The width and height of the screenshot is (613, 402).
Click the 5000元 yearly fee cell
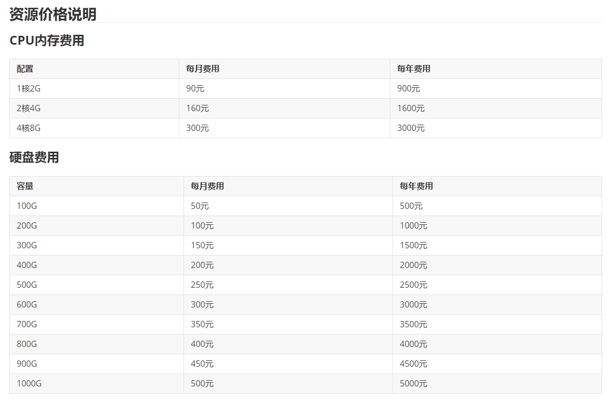pyautogui.click(x=413, y=384)
